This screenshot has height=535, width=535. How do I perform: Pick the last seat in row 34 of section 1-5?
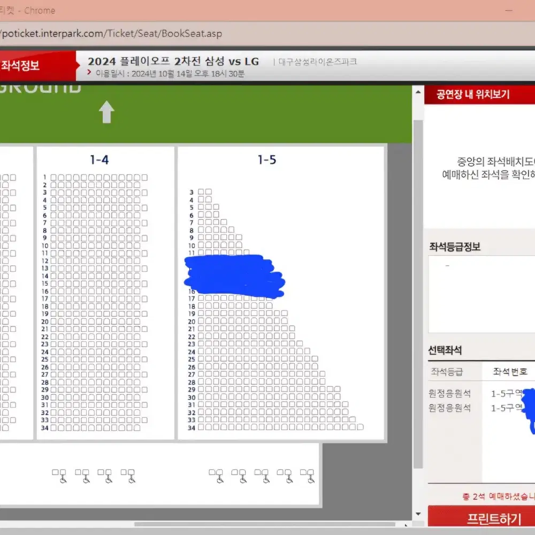[360, 427]
